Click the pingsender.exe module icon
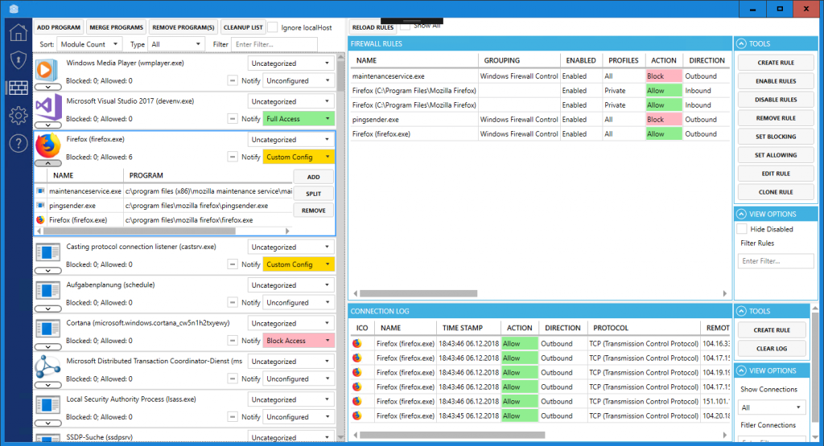The width and height of the screenshot is (824, 446). (x=40, y=205)
